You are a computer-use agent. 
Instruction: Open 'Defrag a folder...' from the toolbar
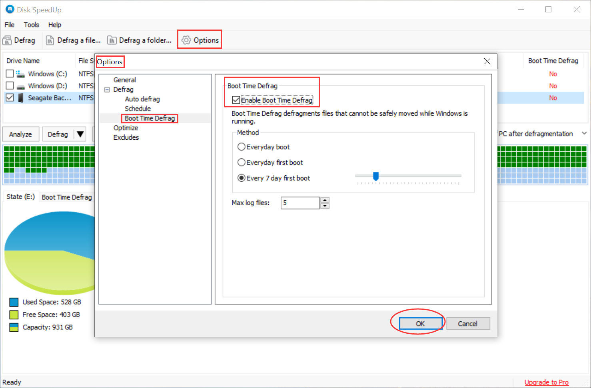tap(112, 40)
